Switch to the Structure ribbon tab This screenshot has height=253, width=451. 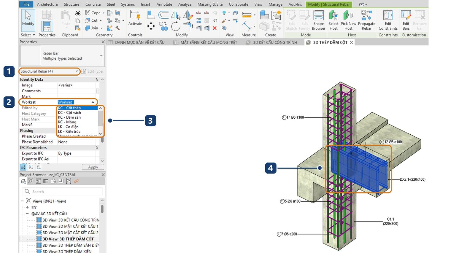tap(72, 4)
